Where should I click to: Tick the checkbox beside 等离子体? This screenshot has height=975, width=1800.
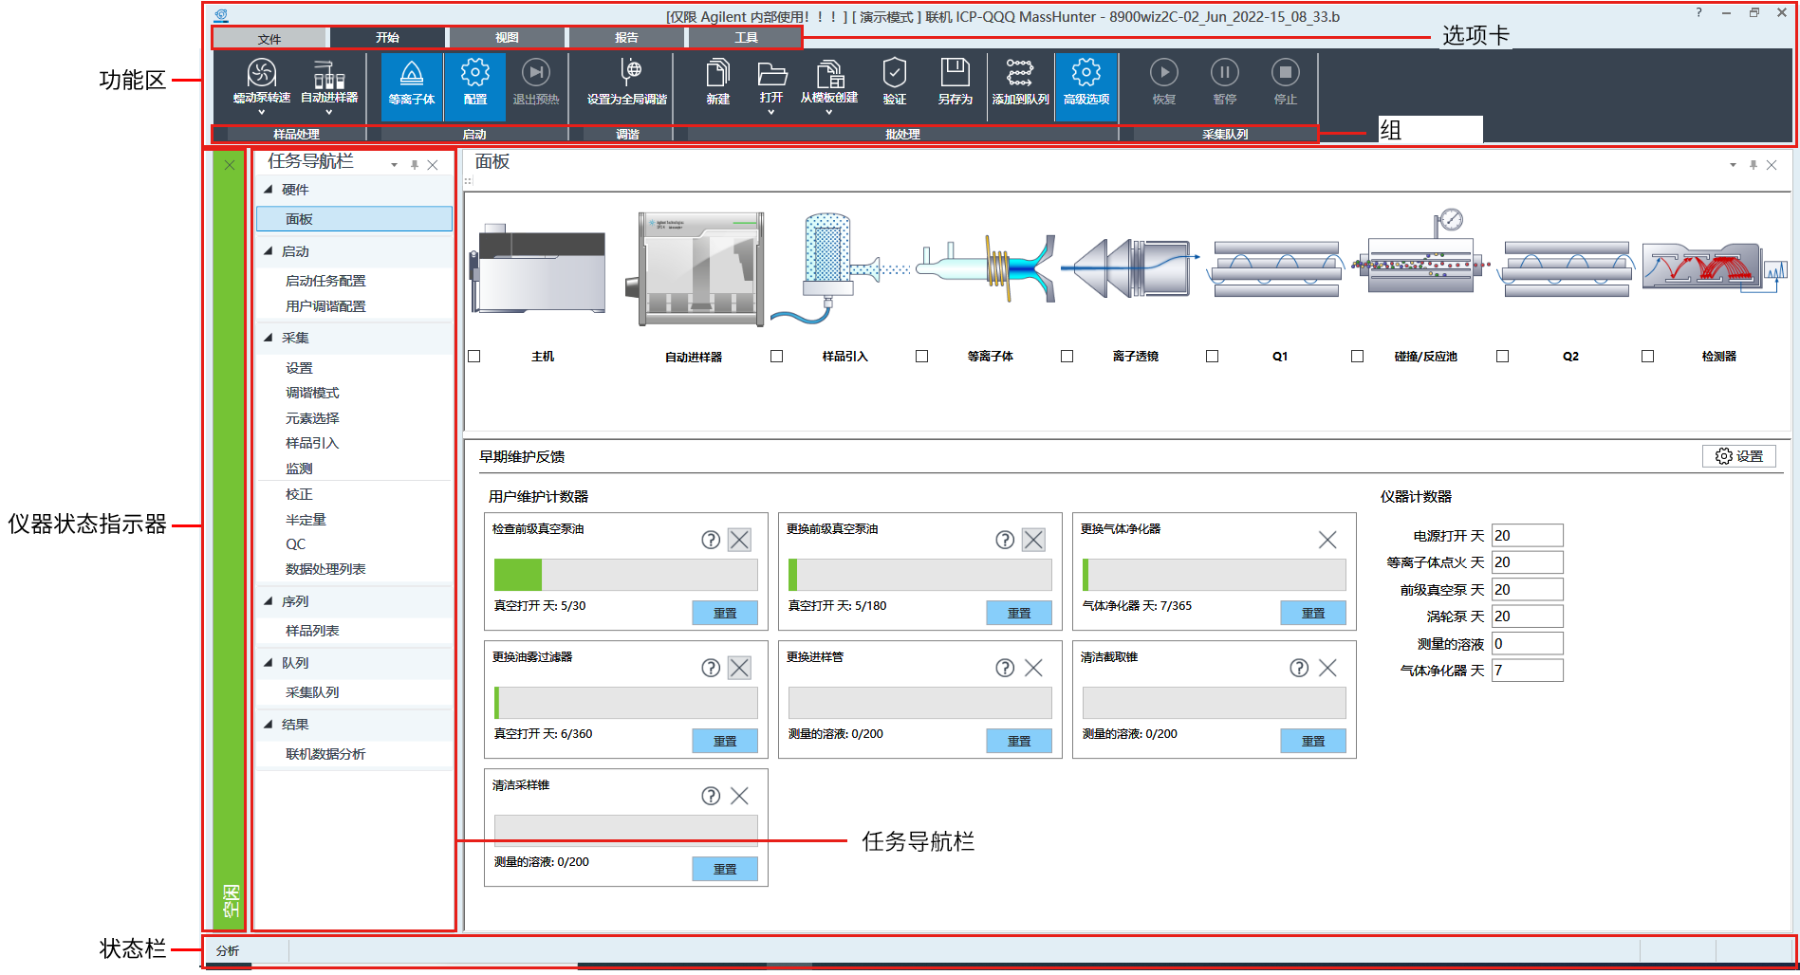pyautogui.click(x=922, y=357)
